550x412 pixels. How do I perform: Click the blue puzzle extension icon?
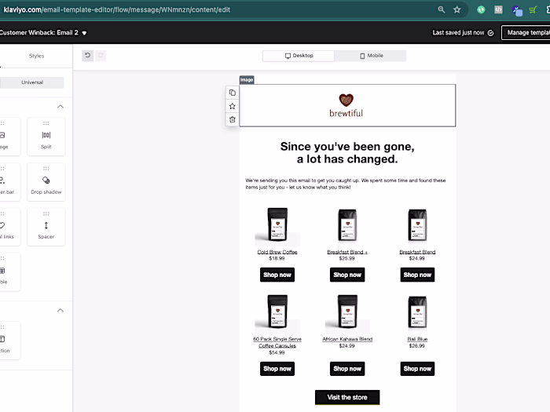pos(517,11)
